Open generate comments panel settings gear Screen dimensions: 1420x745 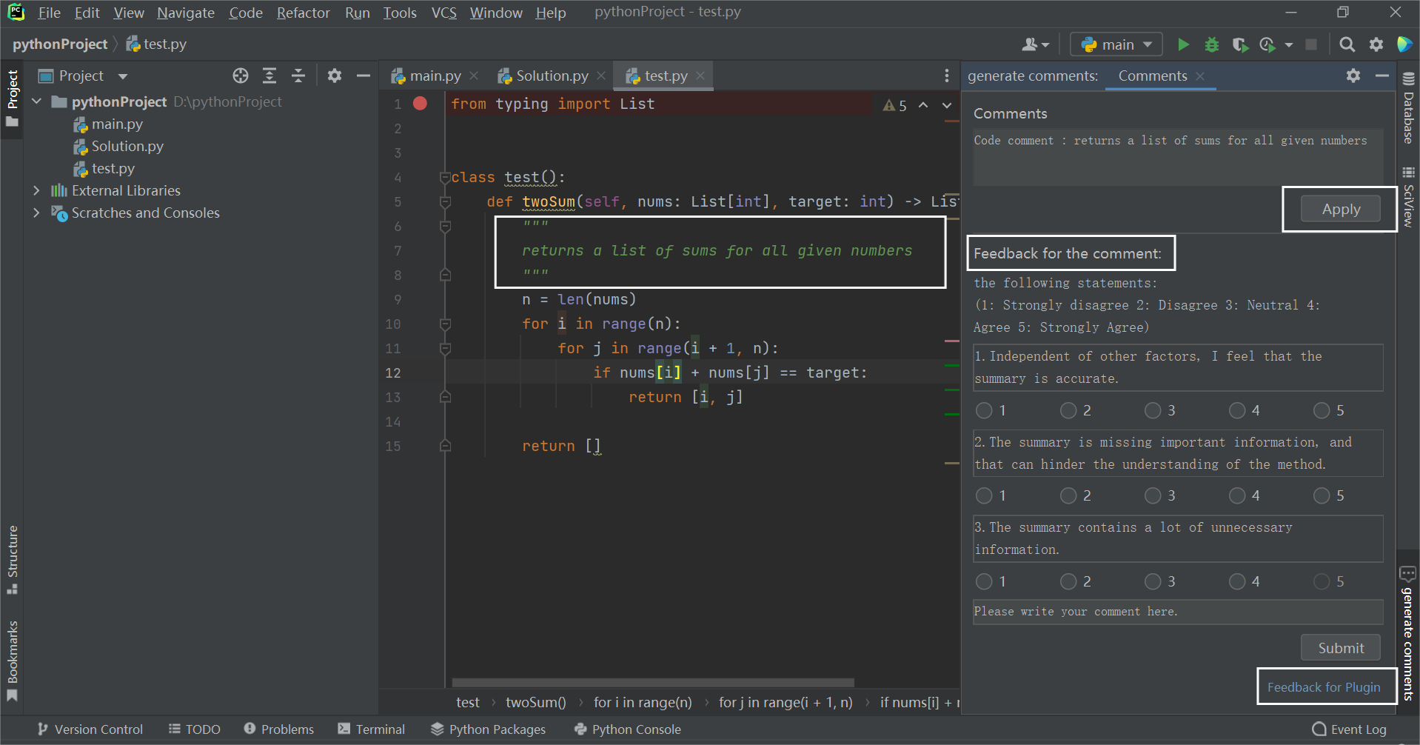pyautogui.click(x=1353, y=76)
